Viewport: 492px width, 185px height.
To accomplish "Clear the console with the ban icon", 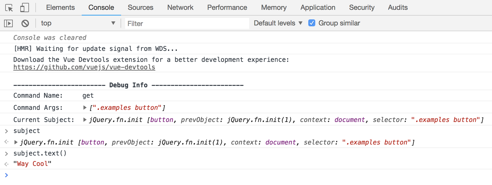I will (25, 23).
